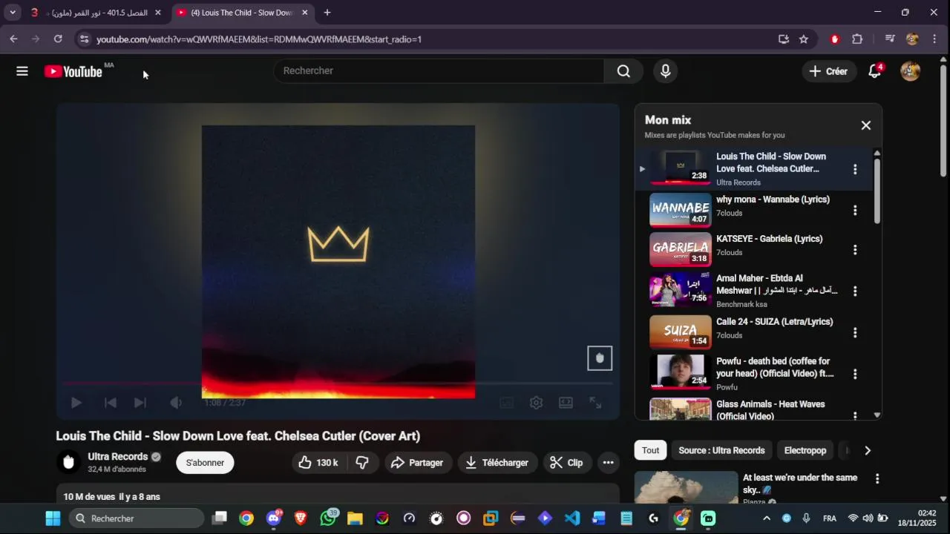The image size is (950, 534).
Task: Close the Mon mix playlist panel
Action: coord(865,125)
